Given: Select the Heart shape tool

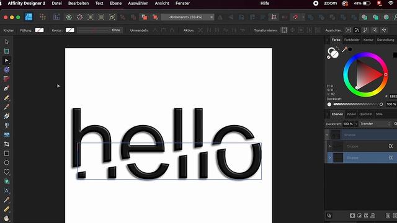Looking at the screenshot, I should pos(7,172).
